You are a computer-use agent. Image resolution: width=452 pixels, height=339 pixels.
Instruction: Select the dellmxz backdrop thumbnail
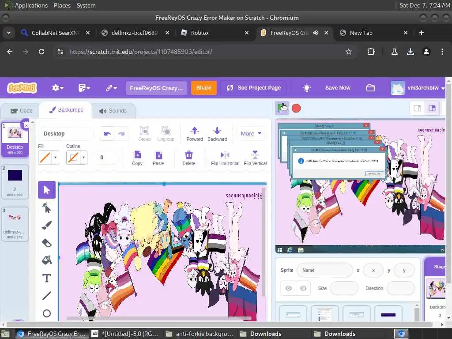tap(15, 224)
